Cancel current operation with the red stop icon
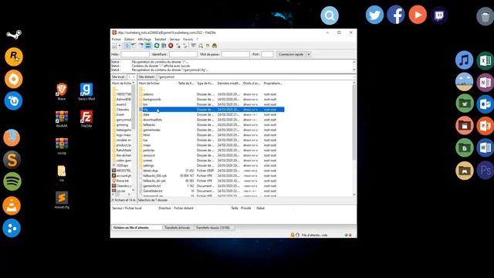The image size is (494, 278). (171, 46)
